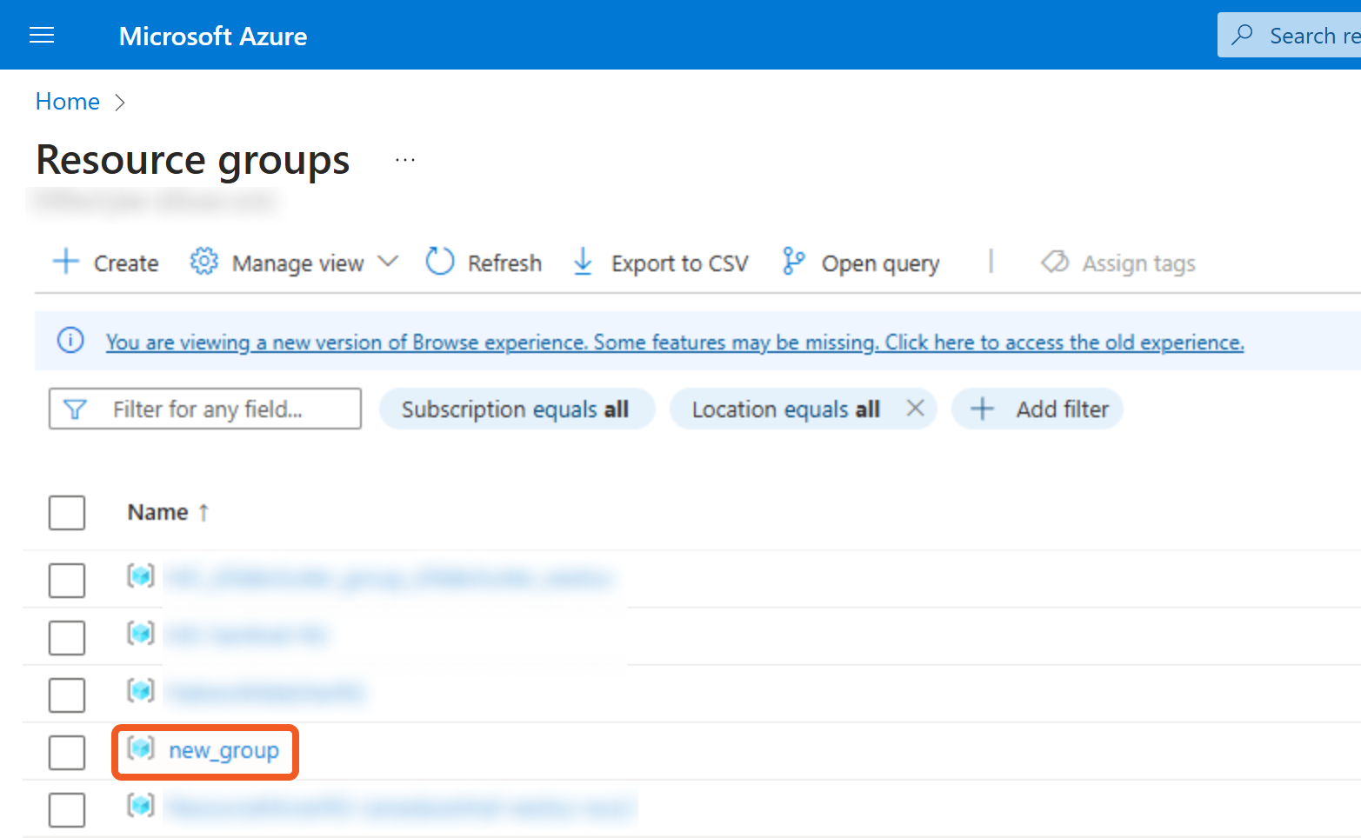This screenshot has height=838, width=1361.
Task: Click the Refresh icon
Action: (x=440, y=262)
